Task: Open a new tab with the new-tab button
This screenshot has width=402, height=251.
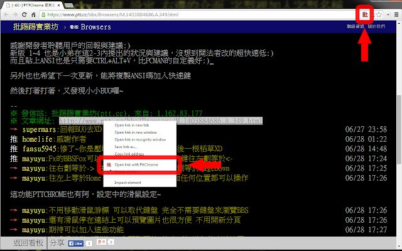Action: point(68,5)
